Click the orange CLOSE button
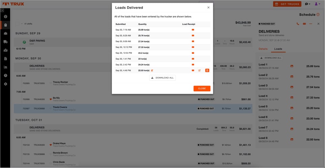Viewport: 325px width, 168px height. point(202,88)
